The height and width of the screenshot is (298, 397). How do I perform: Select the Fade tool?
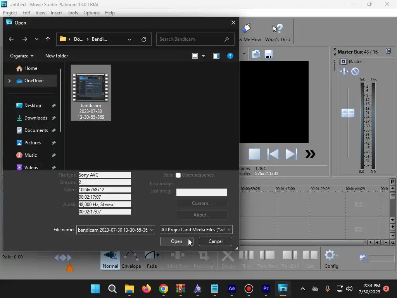point(152,260)
